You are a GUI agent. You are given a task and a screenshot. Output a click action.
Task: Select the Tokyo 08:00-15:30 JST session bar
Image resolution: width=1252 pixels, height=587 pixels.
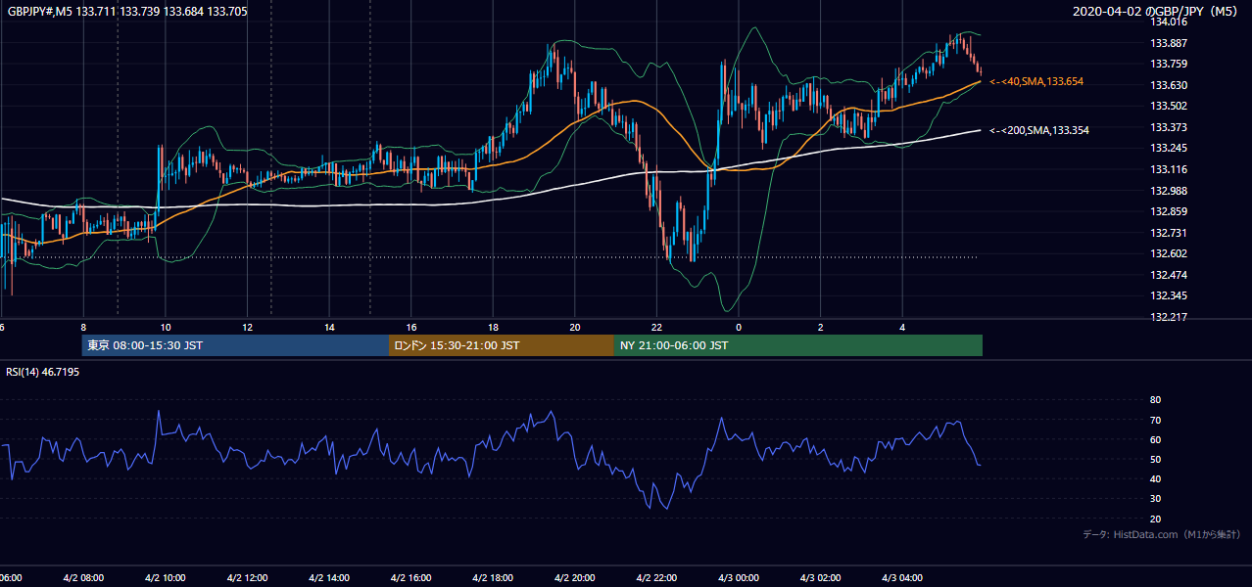pos(235,345)
